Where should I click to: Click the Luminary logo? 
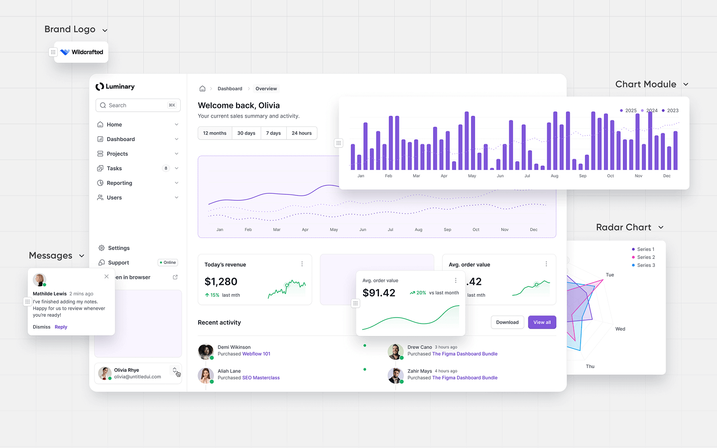tap(115, 87)
